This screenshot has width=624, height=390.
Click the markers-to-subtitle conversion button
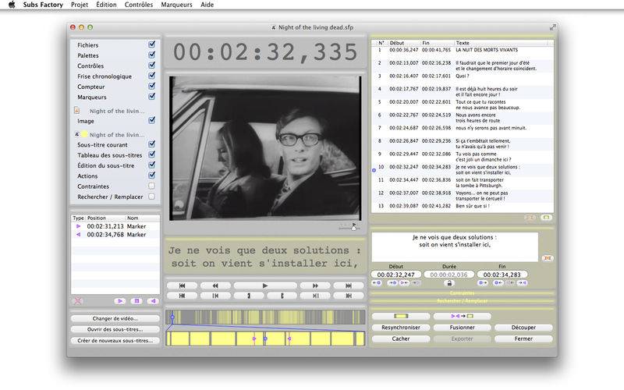[x=462, y=316]
